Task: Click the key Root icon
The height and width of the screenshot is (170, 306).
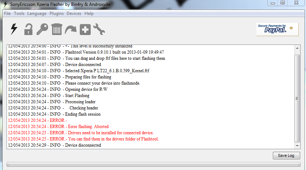Action: tap(42, 29)
